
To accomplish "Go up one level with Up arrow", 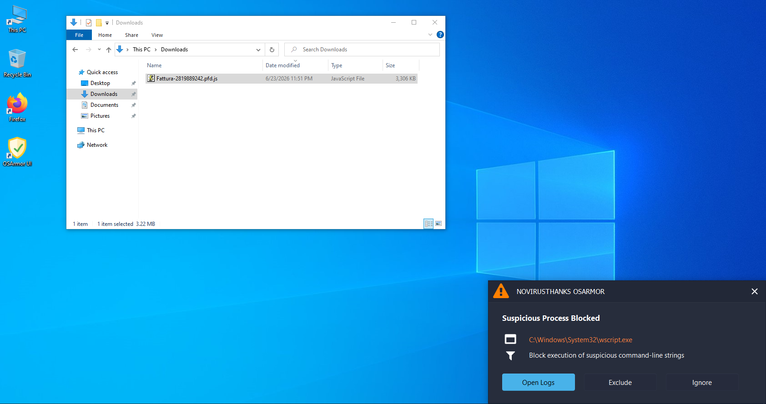I will (109, 50).
